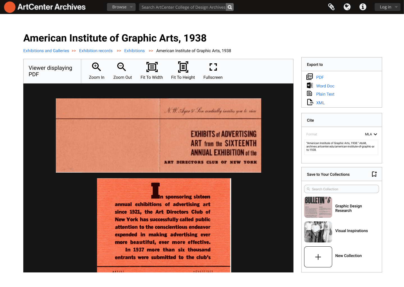Screen dimensions: 404x287
Task: Click the Zoom Out magnifier icon
Action: 121,67
